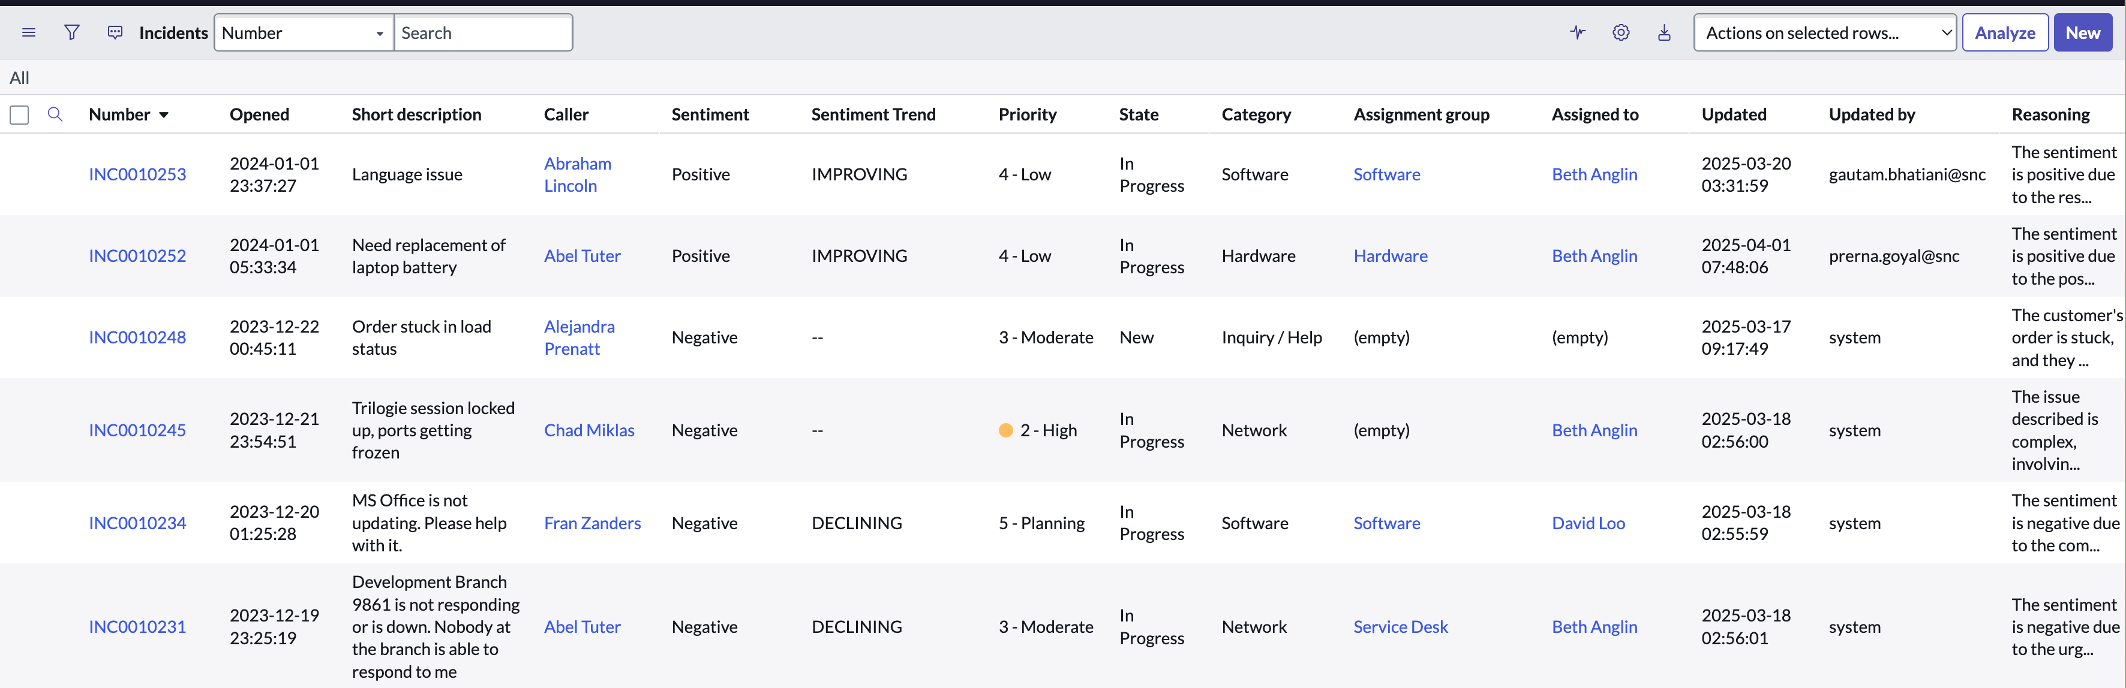Click 'Language issue' short description cell
The width and height of the screenshot is (2126, 688).
(x=407, y=175)
